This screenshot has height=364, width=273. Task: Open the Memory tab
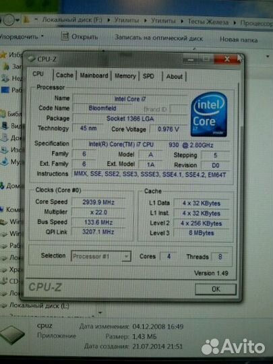coord(125,76)
